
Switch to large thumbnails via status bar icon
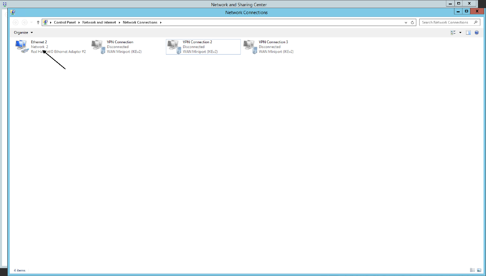coord(479,270)
